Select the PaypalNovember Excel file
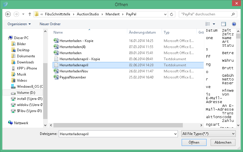This screenshot has height=152, width=243. pos(73,77)
